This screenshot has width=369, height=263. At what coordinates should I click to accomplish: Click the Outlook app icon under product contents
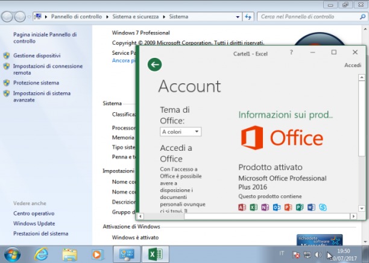tap(277, 207)
